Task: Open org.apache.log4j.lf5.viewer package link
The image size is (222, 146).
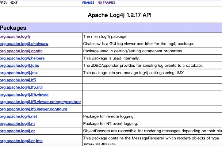Action: pos(25,95)
